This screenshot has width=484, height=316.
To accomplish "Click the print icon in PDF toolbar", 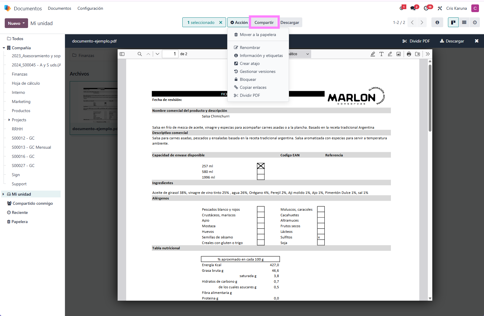I will point(409,54).
